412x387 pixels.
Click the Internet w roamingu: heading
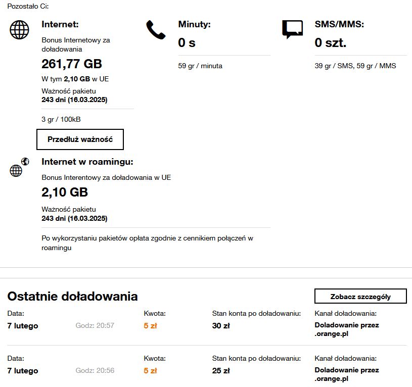pyautogui.click(x=87, y=162)
